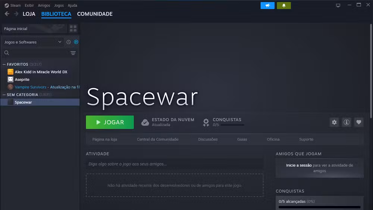Click the library search field
This screenshot has width=373, height=210.
click(39, 53)
